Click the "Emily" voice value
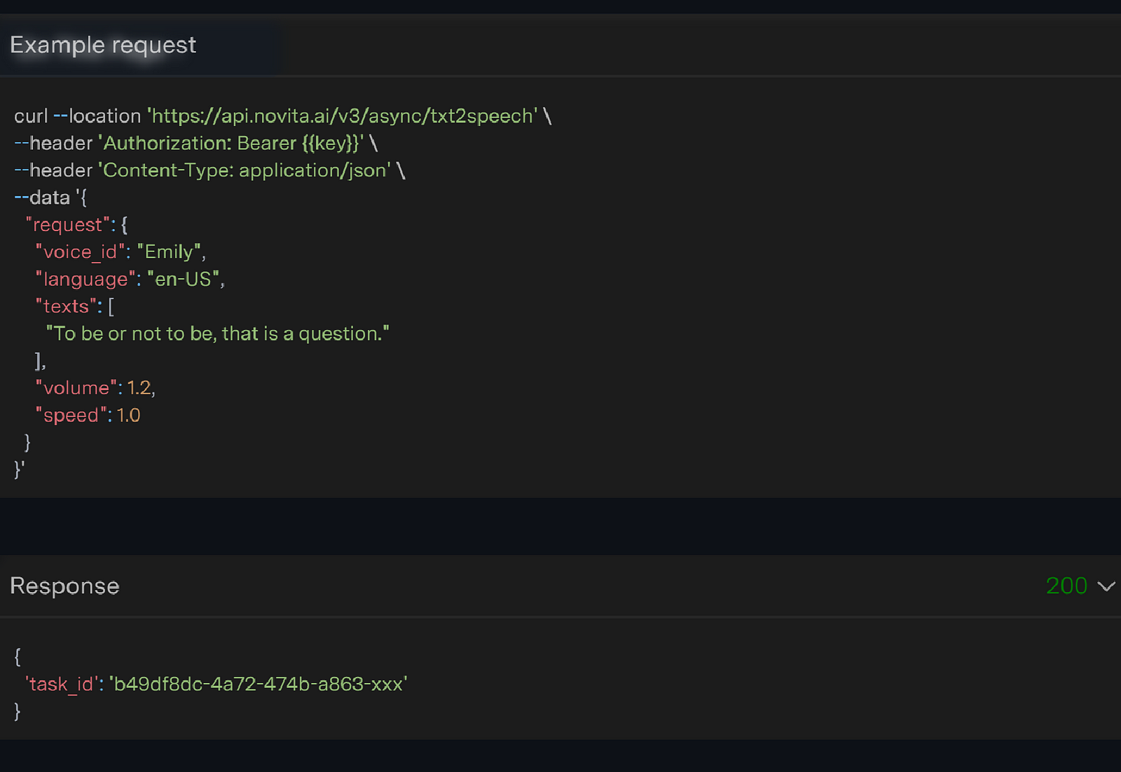The width and height of the screenshot is (1121, 772). point(169,252)
